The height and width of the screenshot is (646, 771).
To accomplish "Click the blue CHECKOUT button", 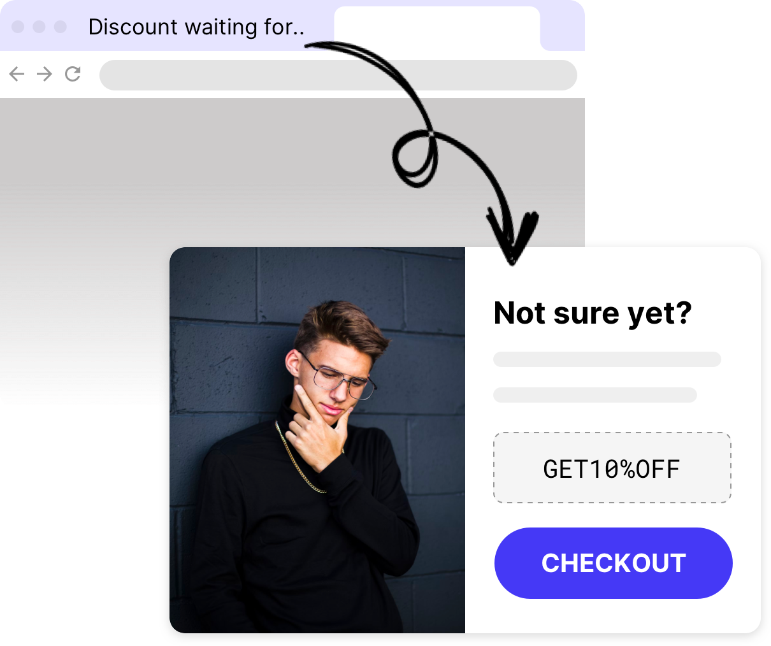I will tap(614, 563).
